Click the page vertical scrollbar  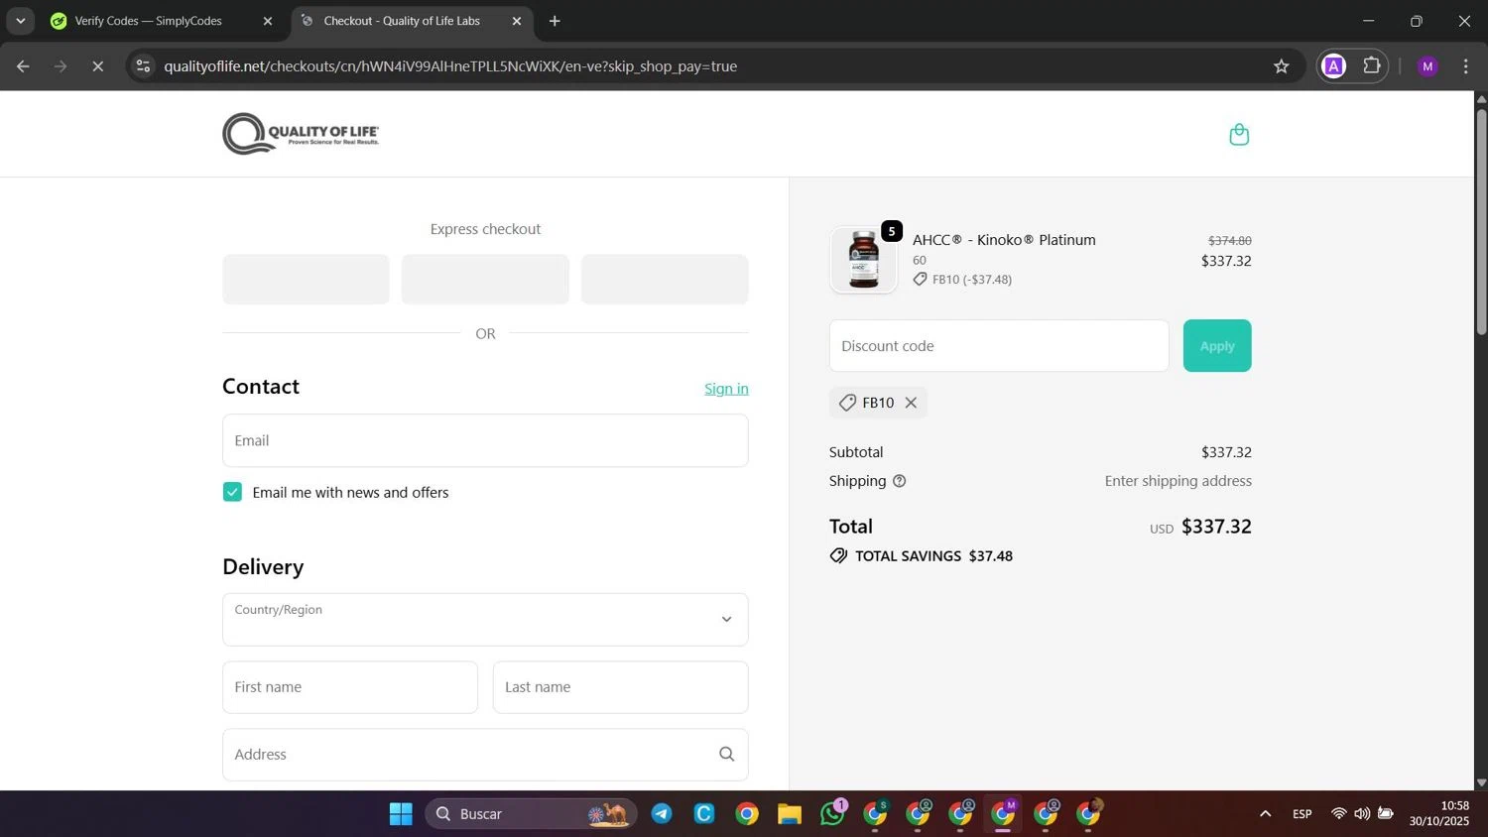(1481, 221)
